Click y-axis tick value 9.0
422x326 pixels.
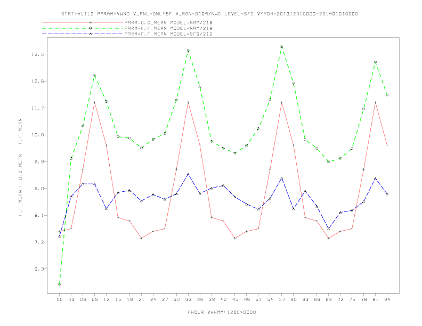point(39,189)
